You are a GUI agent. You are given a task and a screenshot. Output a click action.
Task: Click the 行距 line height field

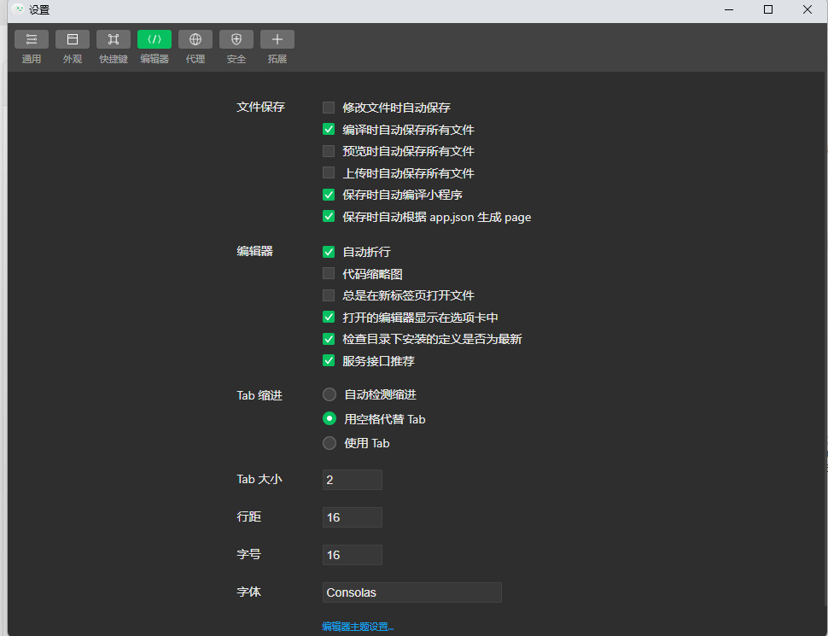point(353,517)
